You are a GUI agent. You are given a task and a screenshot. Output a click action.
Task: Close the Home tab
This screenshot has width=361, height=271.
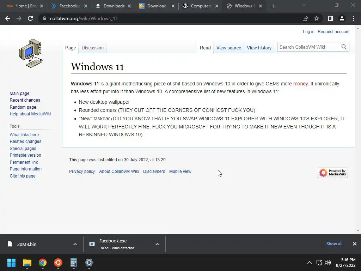(x=42, y=6)
